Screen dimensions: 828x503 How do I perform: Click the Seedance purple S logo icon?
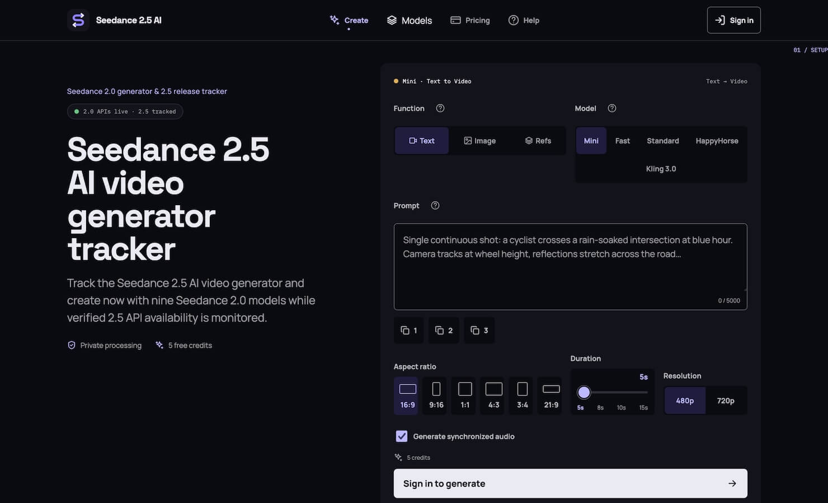coord(78,20)
